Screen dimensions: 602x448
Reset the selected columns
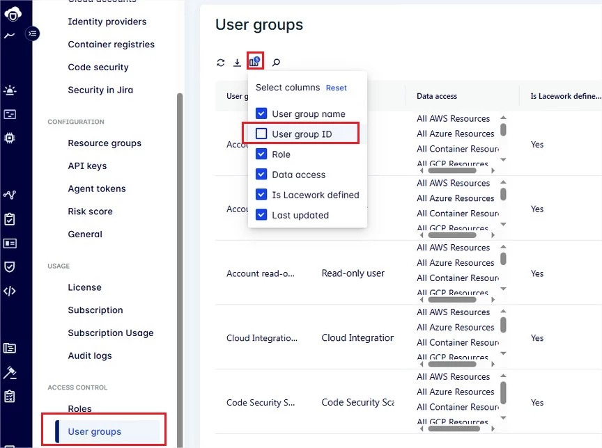(337, 88)
